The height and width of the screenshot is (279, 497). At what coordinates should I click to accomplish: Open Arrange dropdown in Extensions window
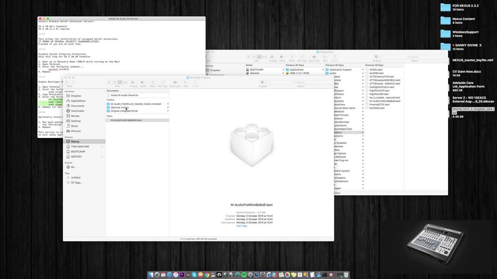pyautogui.click(x=273, y=57)
